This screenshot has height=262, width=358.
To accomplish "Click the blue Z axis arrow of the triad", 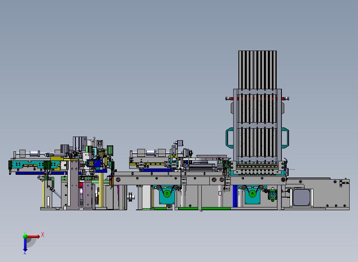I will 25,245.
